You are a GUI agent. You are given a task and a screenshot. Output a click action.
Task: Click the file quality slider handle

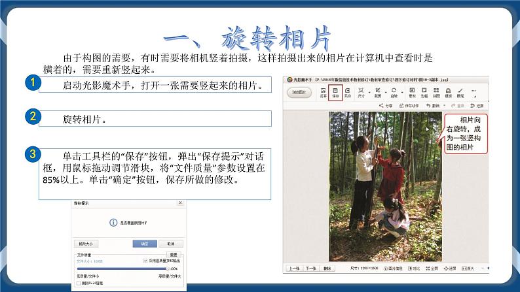(168, 268)
